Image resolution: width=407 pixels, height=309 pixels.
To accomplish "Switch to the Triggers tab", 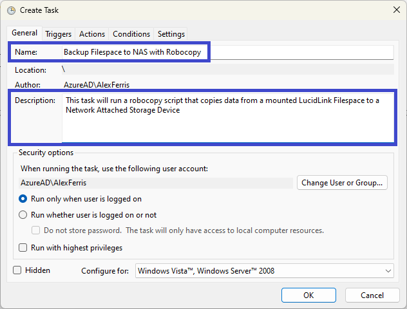I will click(59, 34).
